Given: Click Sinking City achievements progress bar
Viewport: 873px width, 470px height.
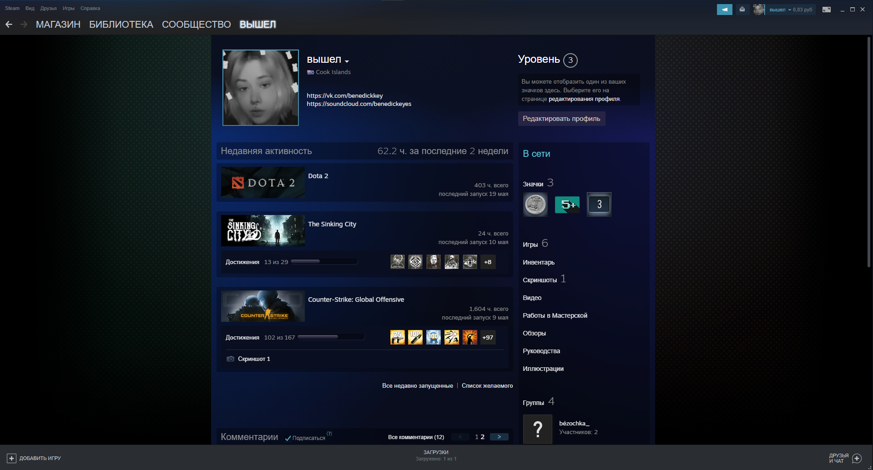Looking at the screenshot, I should [x=324, y=262].
